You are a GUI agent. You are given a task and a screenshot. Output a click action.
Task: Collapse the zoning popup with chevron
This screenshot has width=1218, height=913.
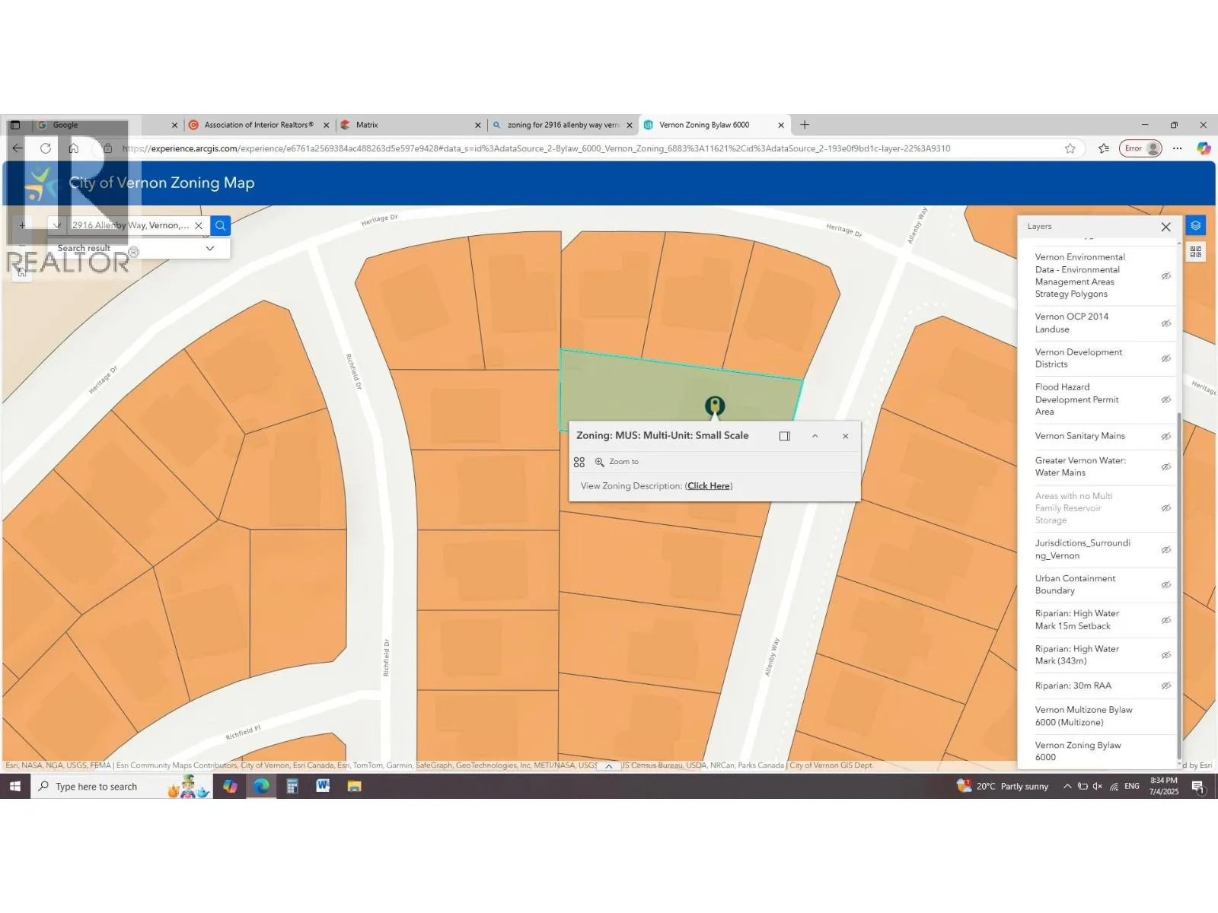click(x=815, y=436)
